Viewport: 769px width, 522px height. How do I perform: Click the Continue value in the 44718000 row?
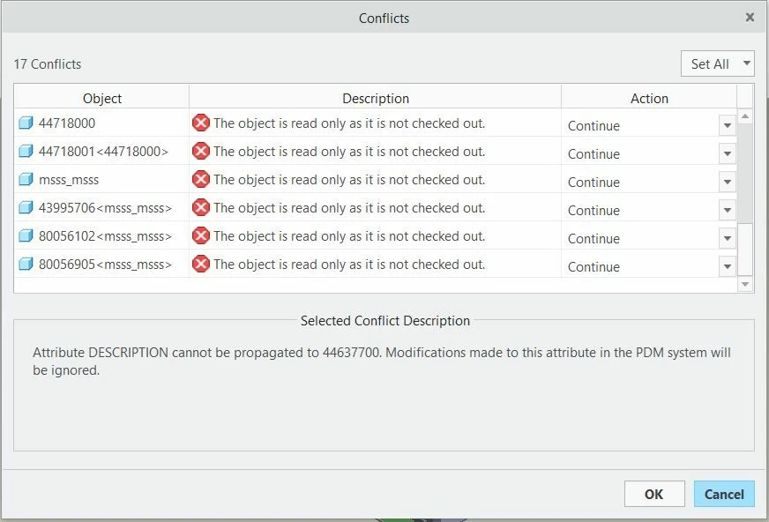(x=594, y=126)
